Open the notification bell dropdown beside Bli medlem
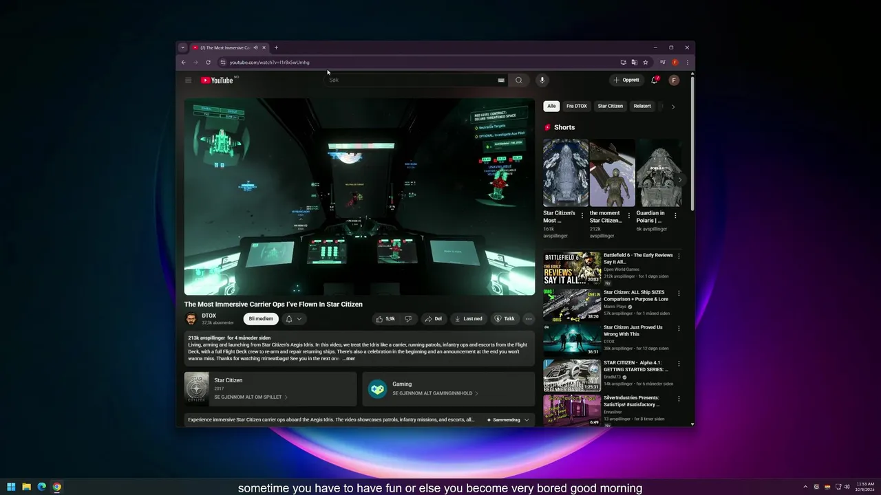 (x=294, y=319)
